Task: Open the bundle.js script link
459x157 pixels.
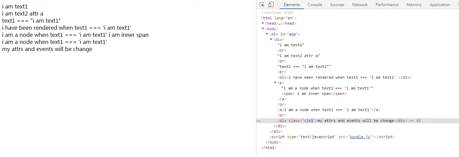Action: 360,137
